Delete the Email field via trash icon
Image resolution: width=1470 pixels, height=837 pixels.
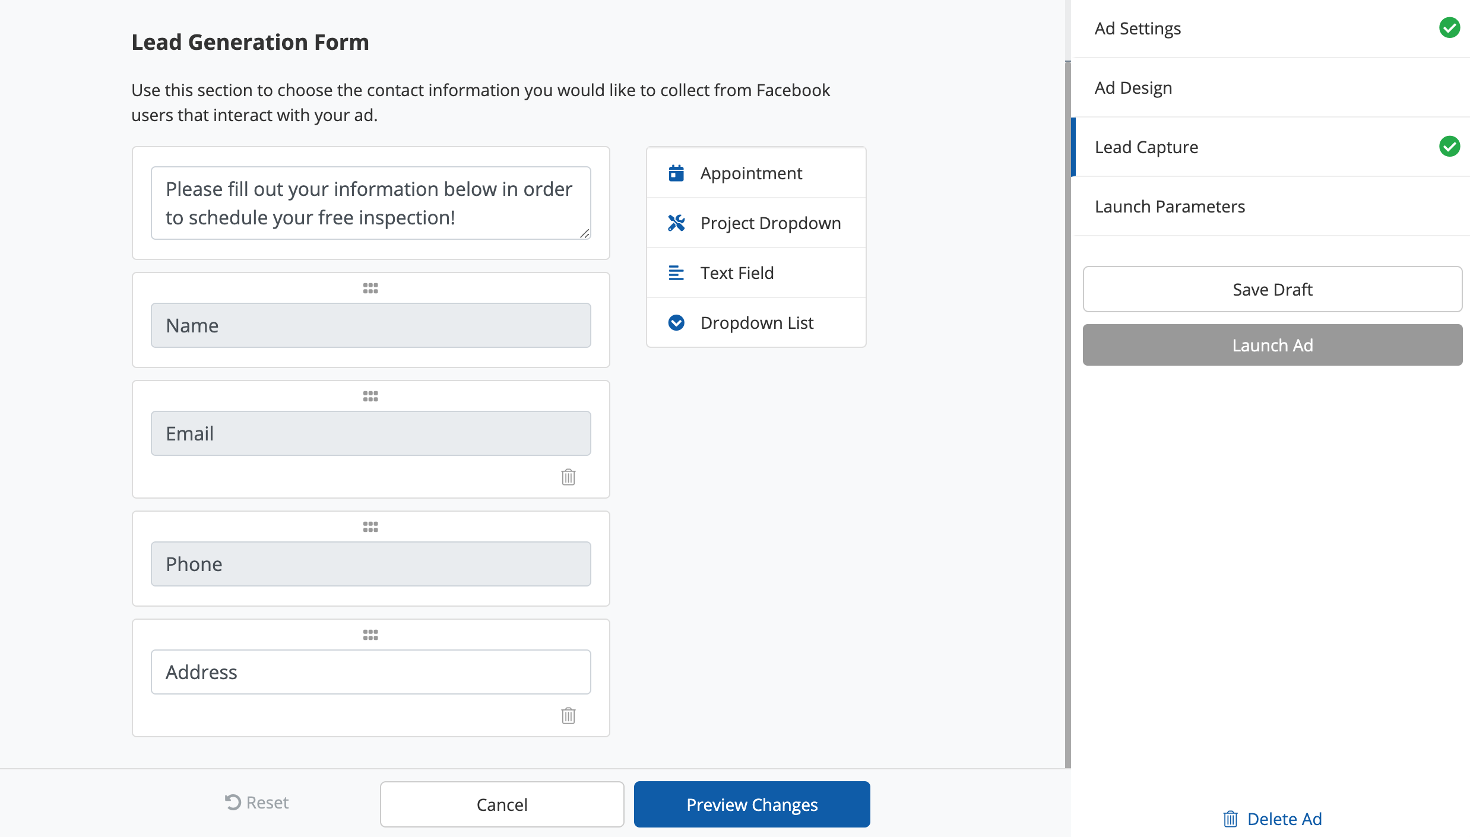tap(568, 477)
